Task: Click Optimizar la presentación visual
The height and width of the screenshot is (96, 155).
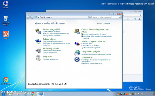Action: pyautogui.click(x=91, y=64)
